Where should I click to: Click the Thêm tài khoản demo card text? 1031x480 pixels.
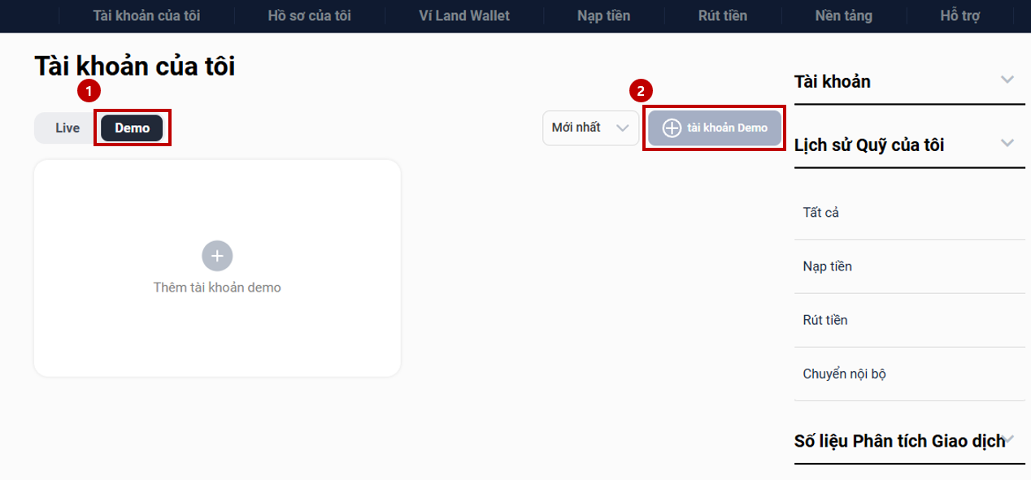pyautogui.click(x=217, y=288)
